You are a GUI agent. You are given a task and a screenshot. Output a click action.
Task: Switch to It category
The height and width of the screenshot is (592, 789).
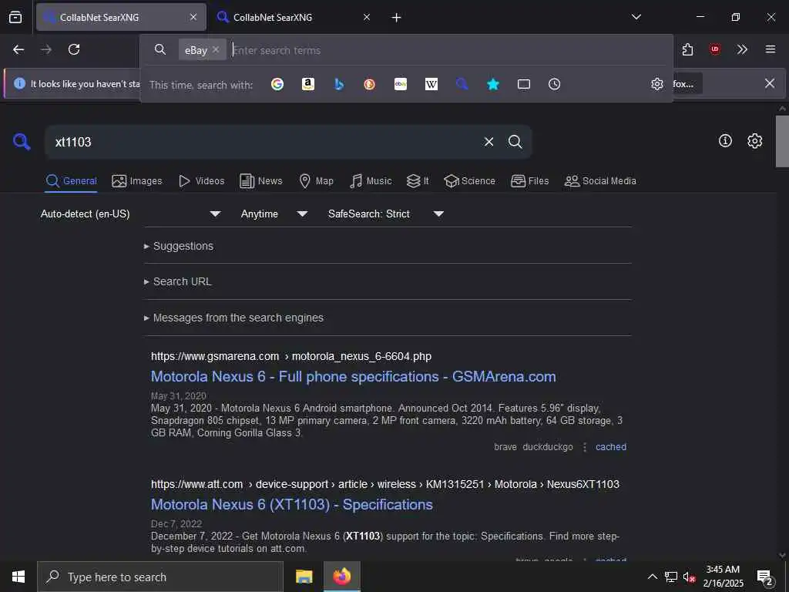[418, 180]
